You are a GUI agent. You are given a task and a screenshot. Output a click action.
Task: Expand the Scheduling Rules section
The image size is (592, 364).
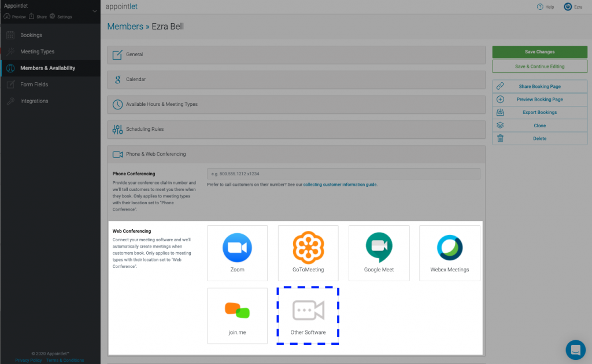[x=296, y=130]
